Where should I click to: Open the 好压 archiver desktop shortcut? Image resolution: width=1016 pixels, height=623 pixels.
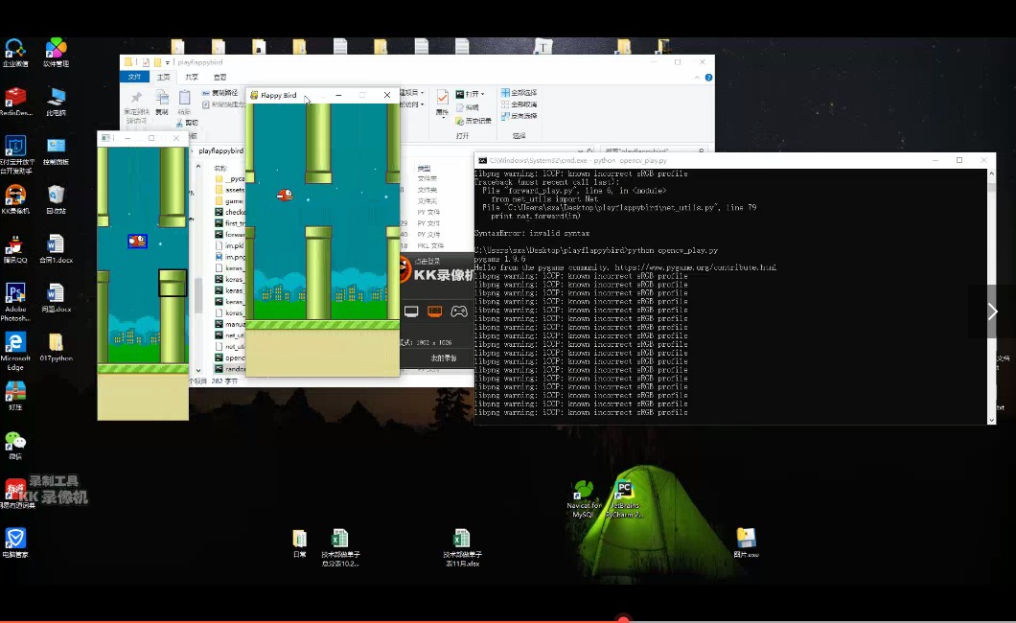pos(15,397)
